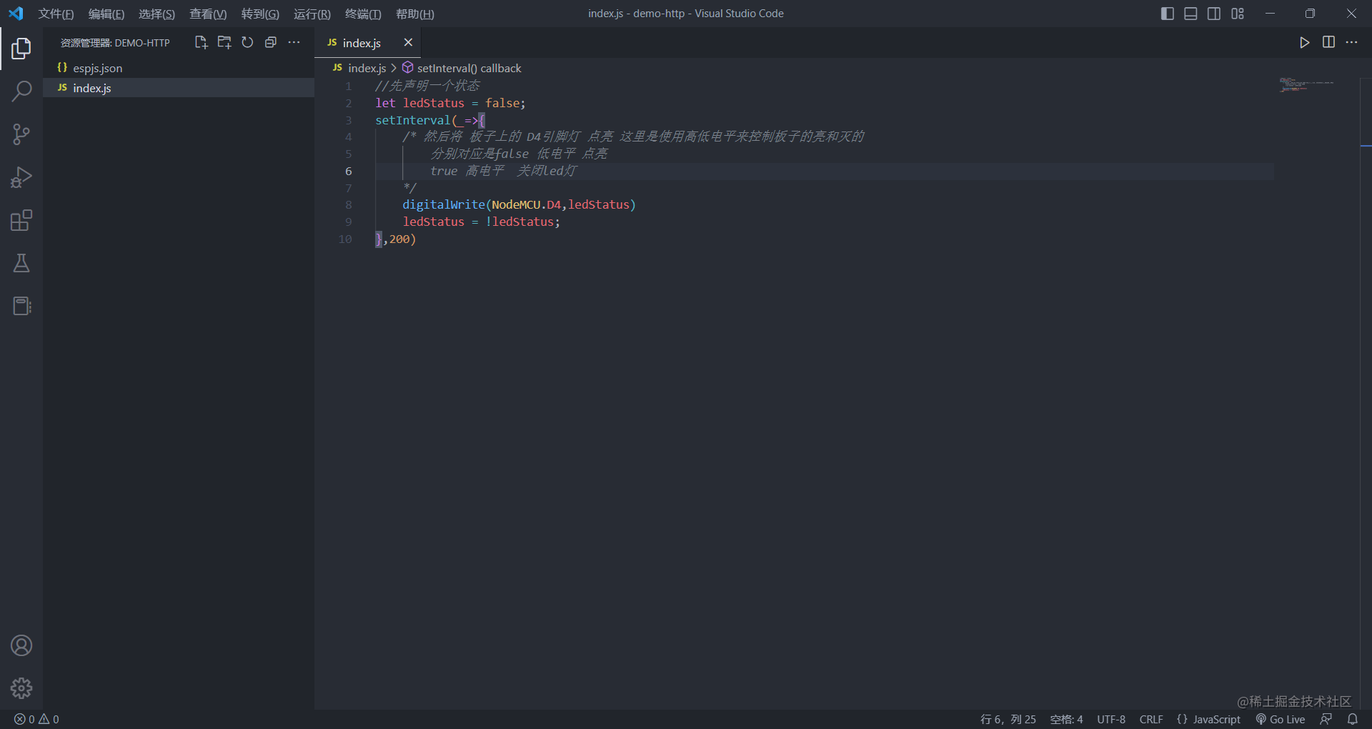
Task: Start the Go Live server
Action: click(1281, 720)
